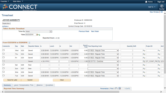Open the NavBar compass icon

[x=162, y=6]
